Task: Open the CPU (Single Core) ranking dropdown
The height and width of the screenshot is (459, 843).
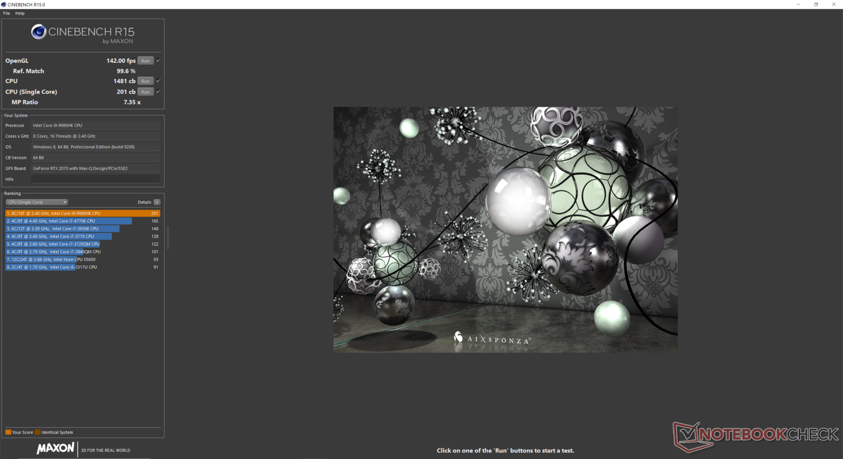Action: (37, 202)
